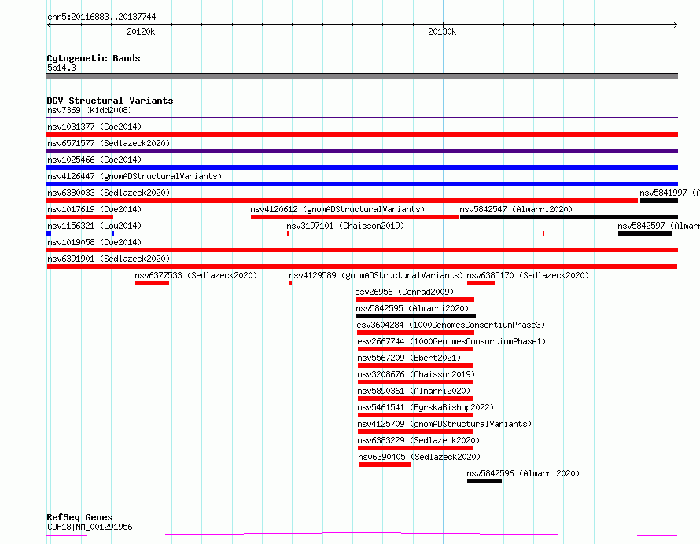Image resolution: width=700 pixels, height=544 pixels.
Task: Open the nsv6571577 (Sedlazeck2020) purple variant bar
Action: tap(362, 151)
